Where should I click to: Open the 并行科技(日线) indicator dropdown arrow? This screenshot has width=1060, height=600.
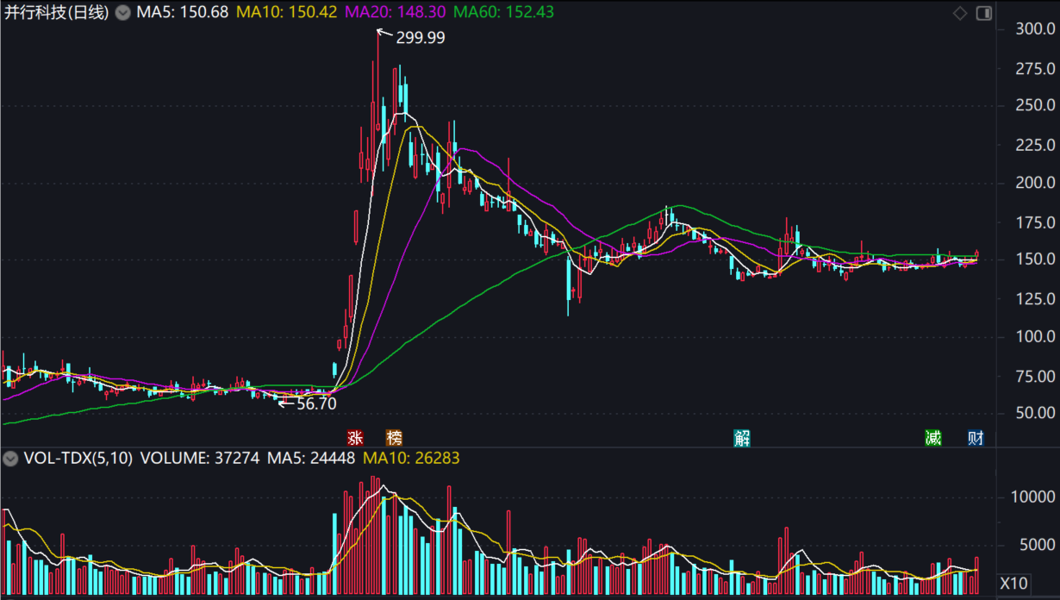(122, 13)
